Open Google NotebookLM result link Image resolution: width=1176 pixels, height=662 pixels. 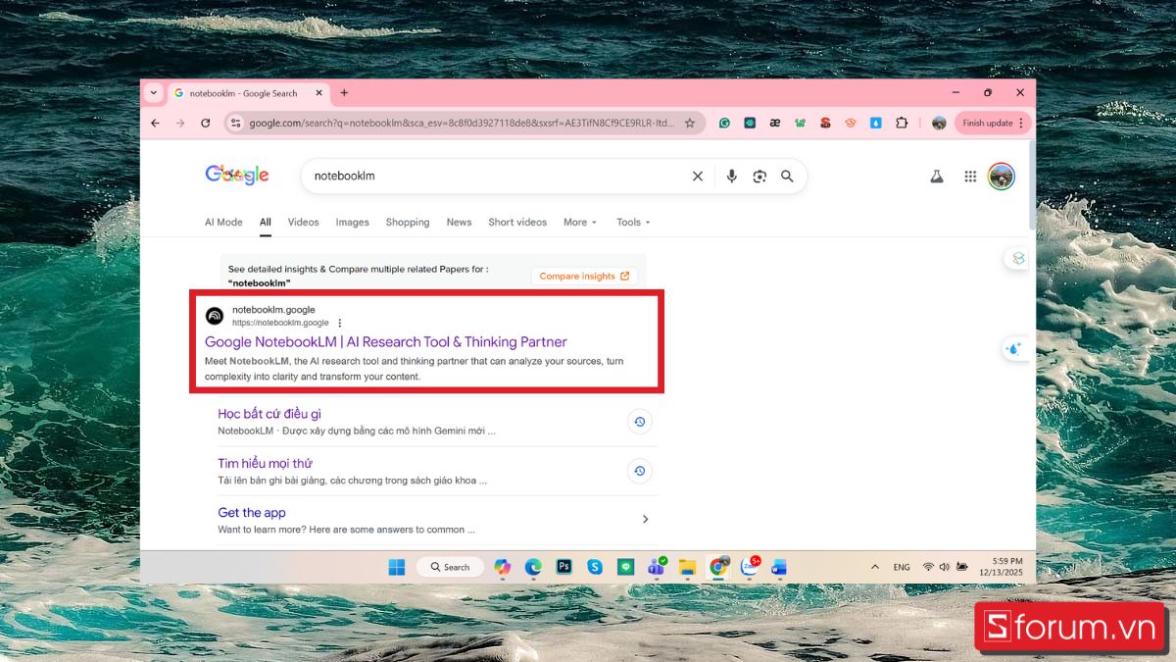click(x=385, y=342)
